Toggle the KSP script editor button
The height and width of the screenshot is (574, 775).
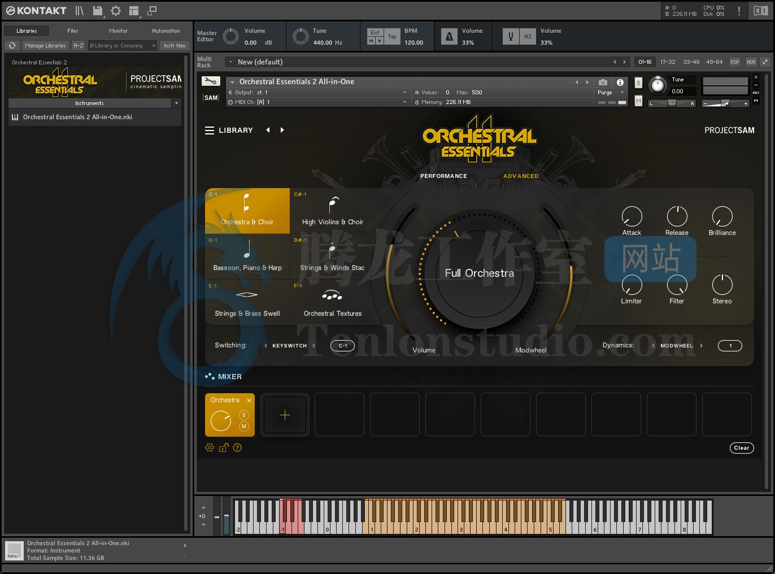[x=734, y=62]
